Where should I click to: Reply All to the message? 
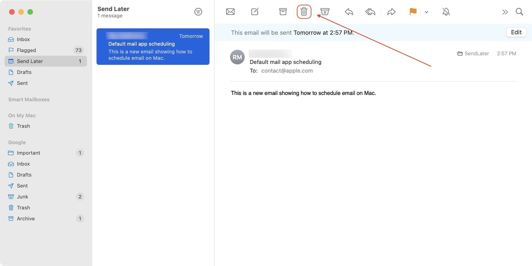[x=370, y=12]
